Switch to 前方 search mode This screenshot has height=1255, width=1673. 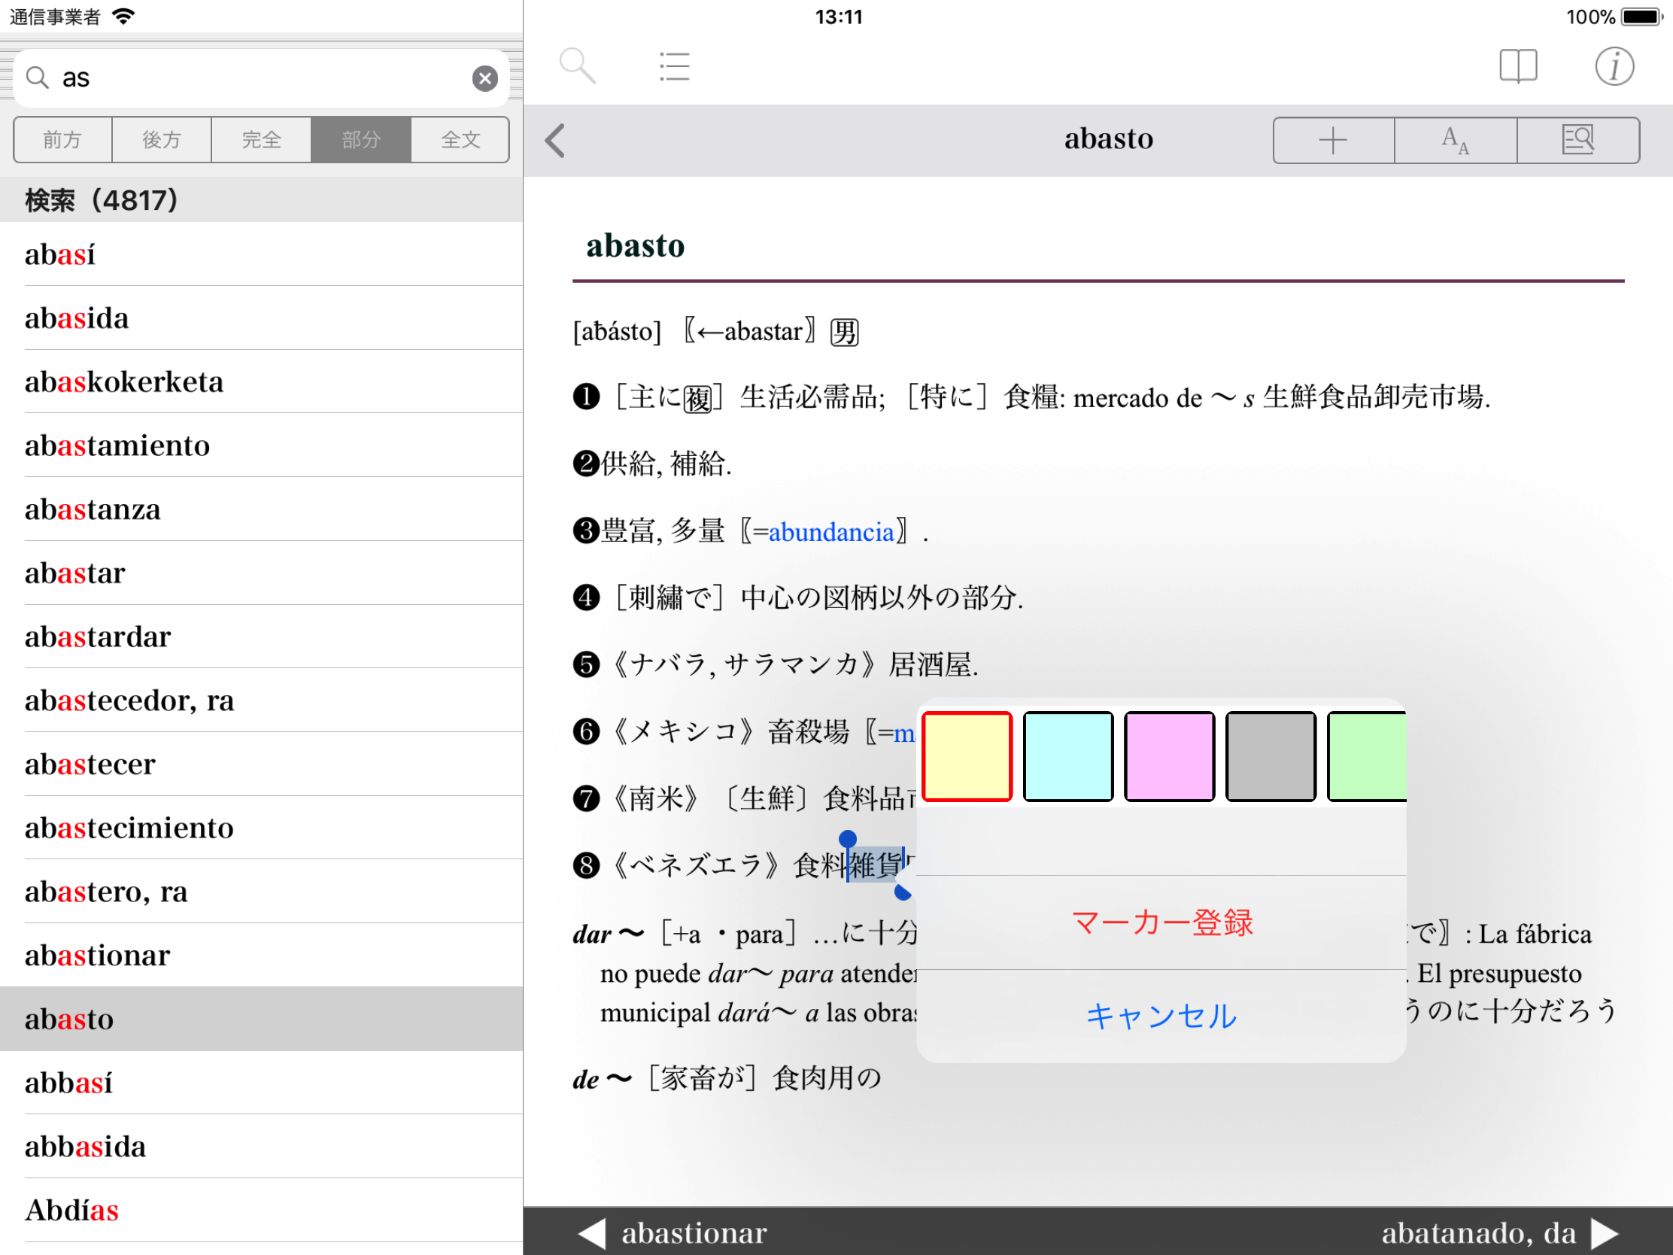click(62, 140)
